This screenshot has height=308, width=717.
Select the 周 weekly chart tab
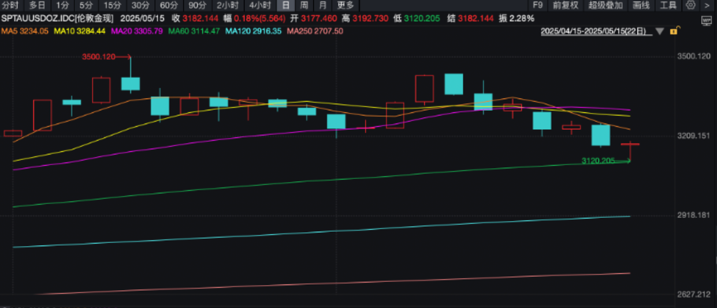point(304,5)
